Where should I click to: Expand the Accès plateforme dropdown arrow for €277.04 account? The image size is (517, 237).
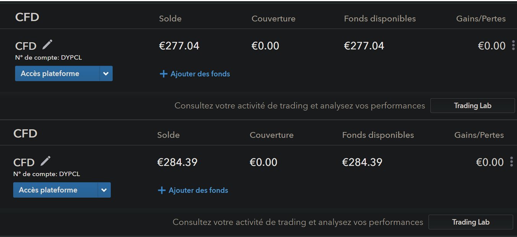click(106, 74)
